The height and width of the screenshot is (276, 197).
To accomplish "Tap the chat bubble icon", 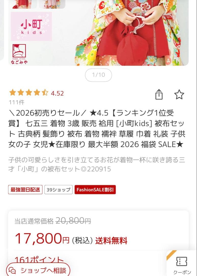I will [x=13, y=271].
